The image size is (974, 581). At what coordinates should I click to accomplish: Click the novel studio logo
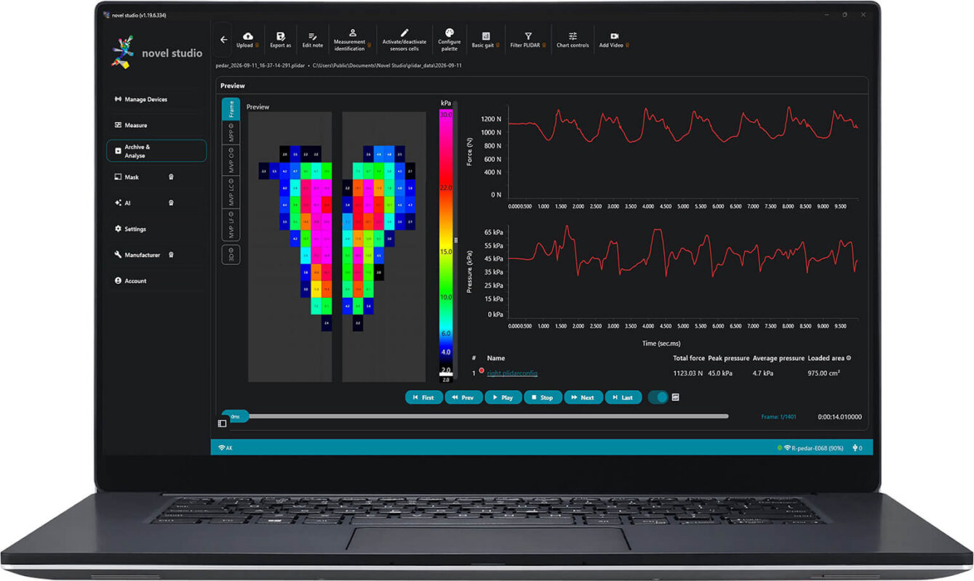[158, 53]
